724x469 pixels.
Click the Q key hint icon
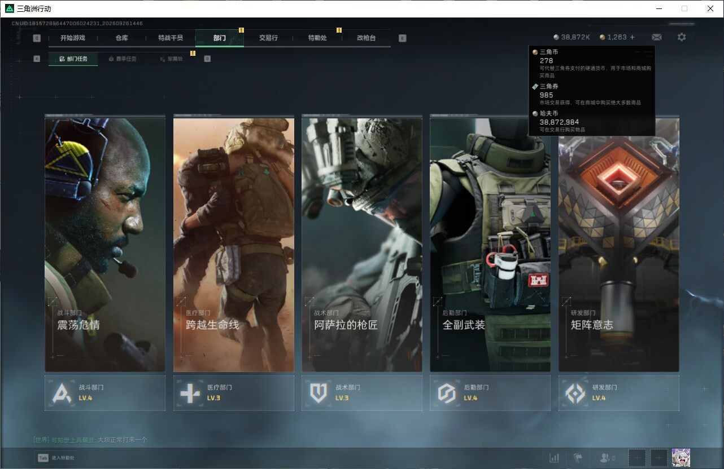coord(37,38)
